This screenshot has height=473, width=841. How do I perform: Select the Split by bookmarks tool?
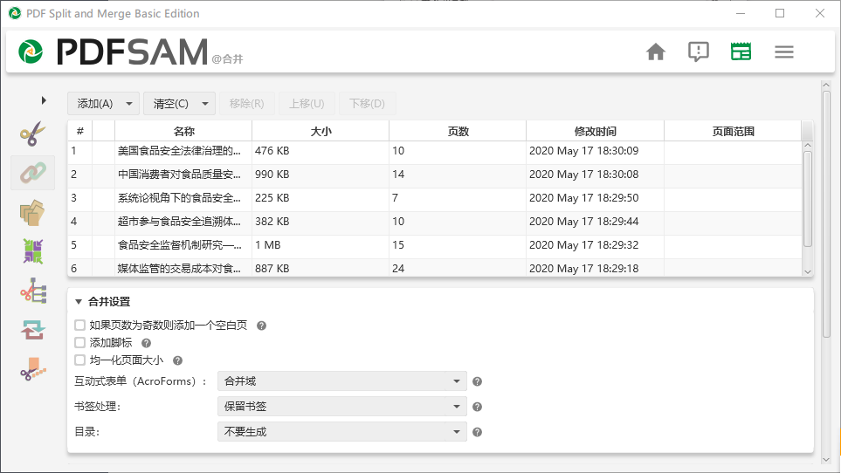point(32,291)
